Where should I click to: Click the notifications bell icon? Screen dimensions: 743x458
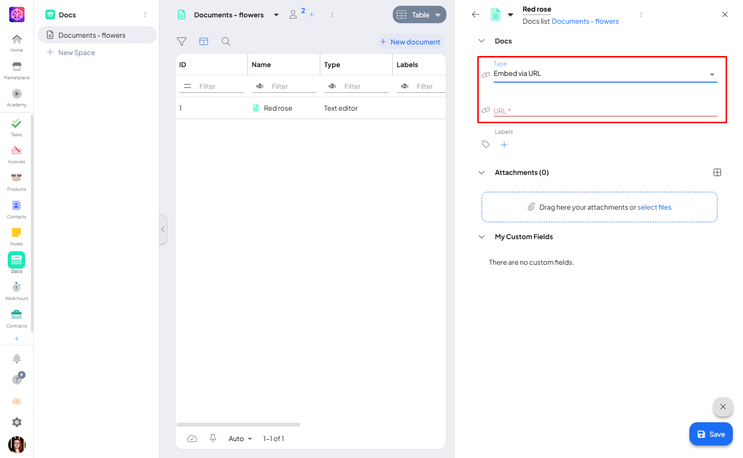(x=17, y=358)
